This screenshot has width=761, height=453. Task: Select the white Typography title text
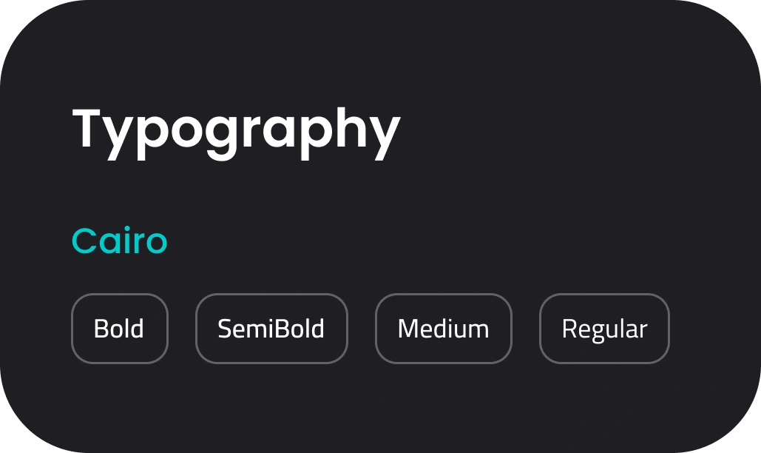pyautogui.click(x=237, y=133)
